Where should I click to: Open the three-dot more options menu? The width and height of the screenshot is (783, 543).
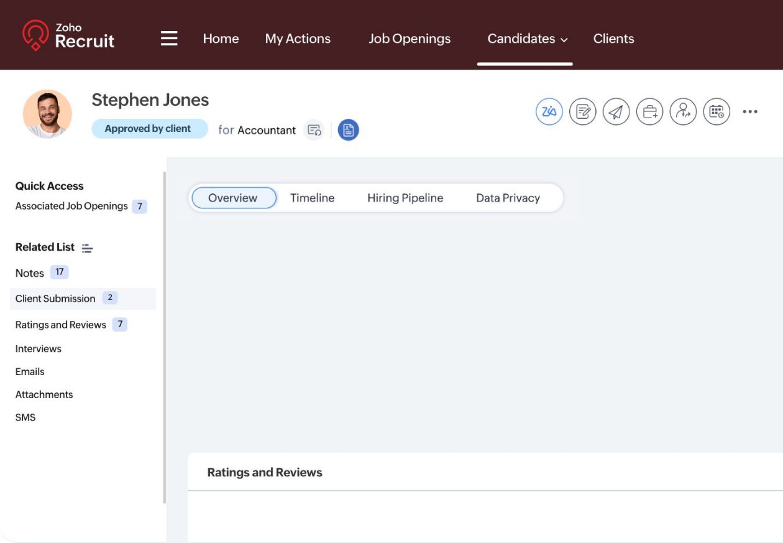tap(750, 112)
